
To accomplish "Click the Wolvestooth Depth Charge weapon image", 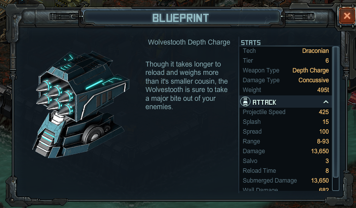I will coord(81,105).
